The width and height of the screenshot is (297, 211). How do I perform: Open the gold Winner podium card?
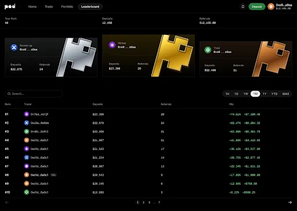148,56
